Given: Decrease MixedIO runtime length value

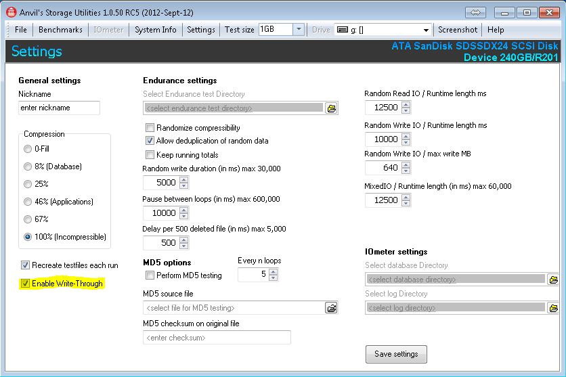Looking at the screenshot, I should [406, 203].
